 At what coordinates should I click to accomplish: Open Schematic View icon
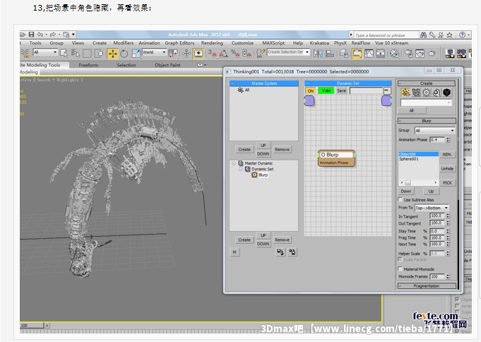click(x=381, y=54)
